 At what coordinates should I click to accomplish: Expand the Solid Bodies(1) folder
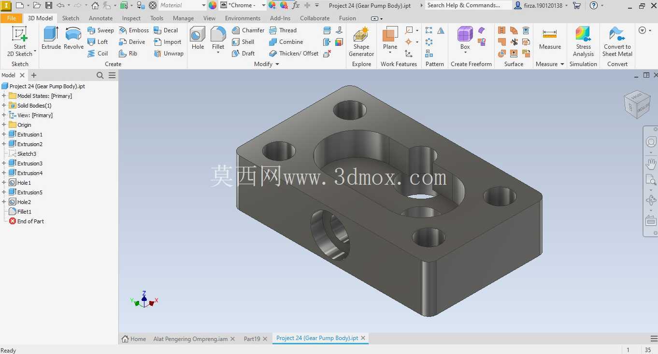[x=4, y=106]
